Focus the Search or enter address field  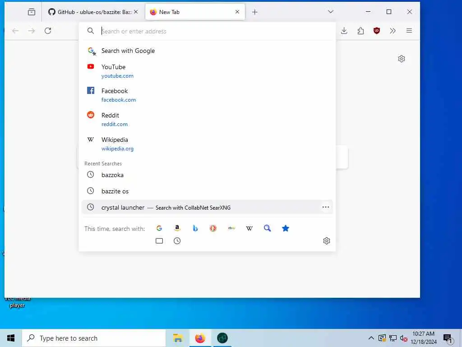(207, 31)
